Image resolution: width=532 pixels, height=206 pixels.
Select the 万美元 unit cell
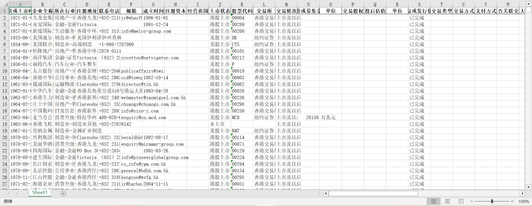tap(331, 117)
